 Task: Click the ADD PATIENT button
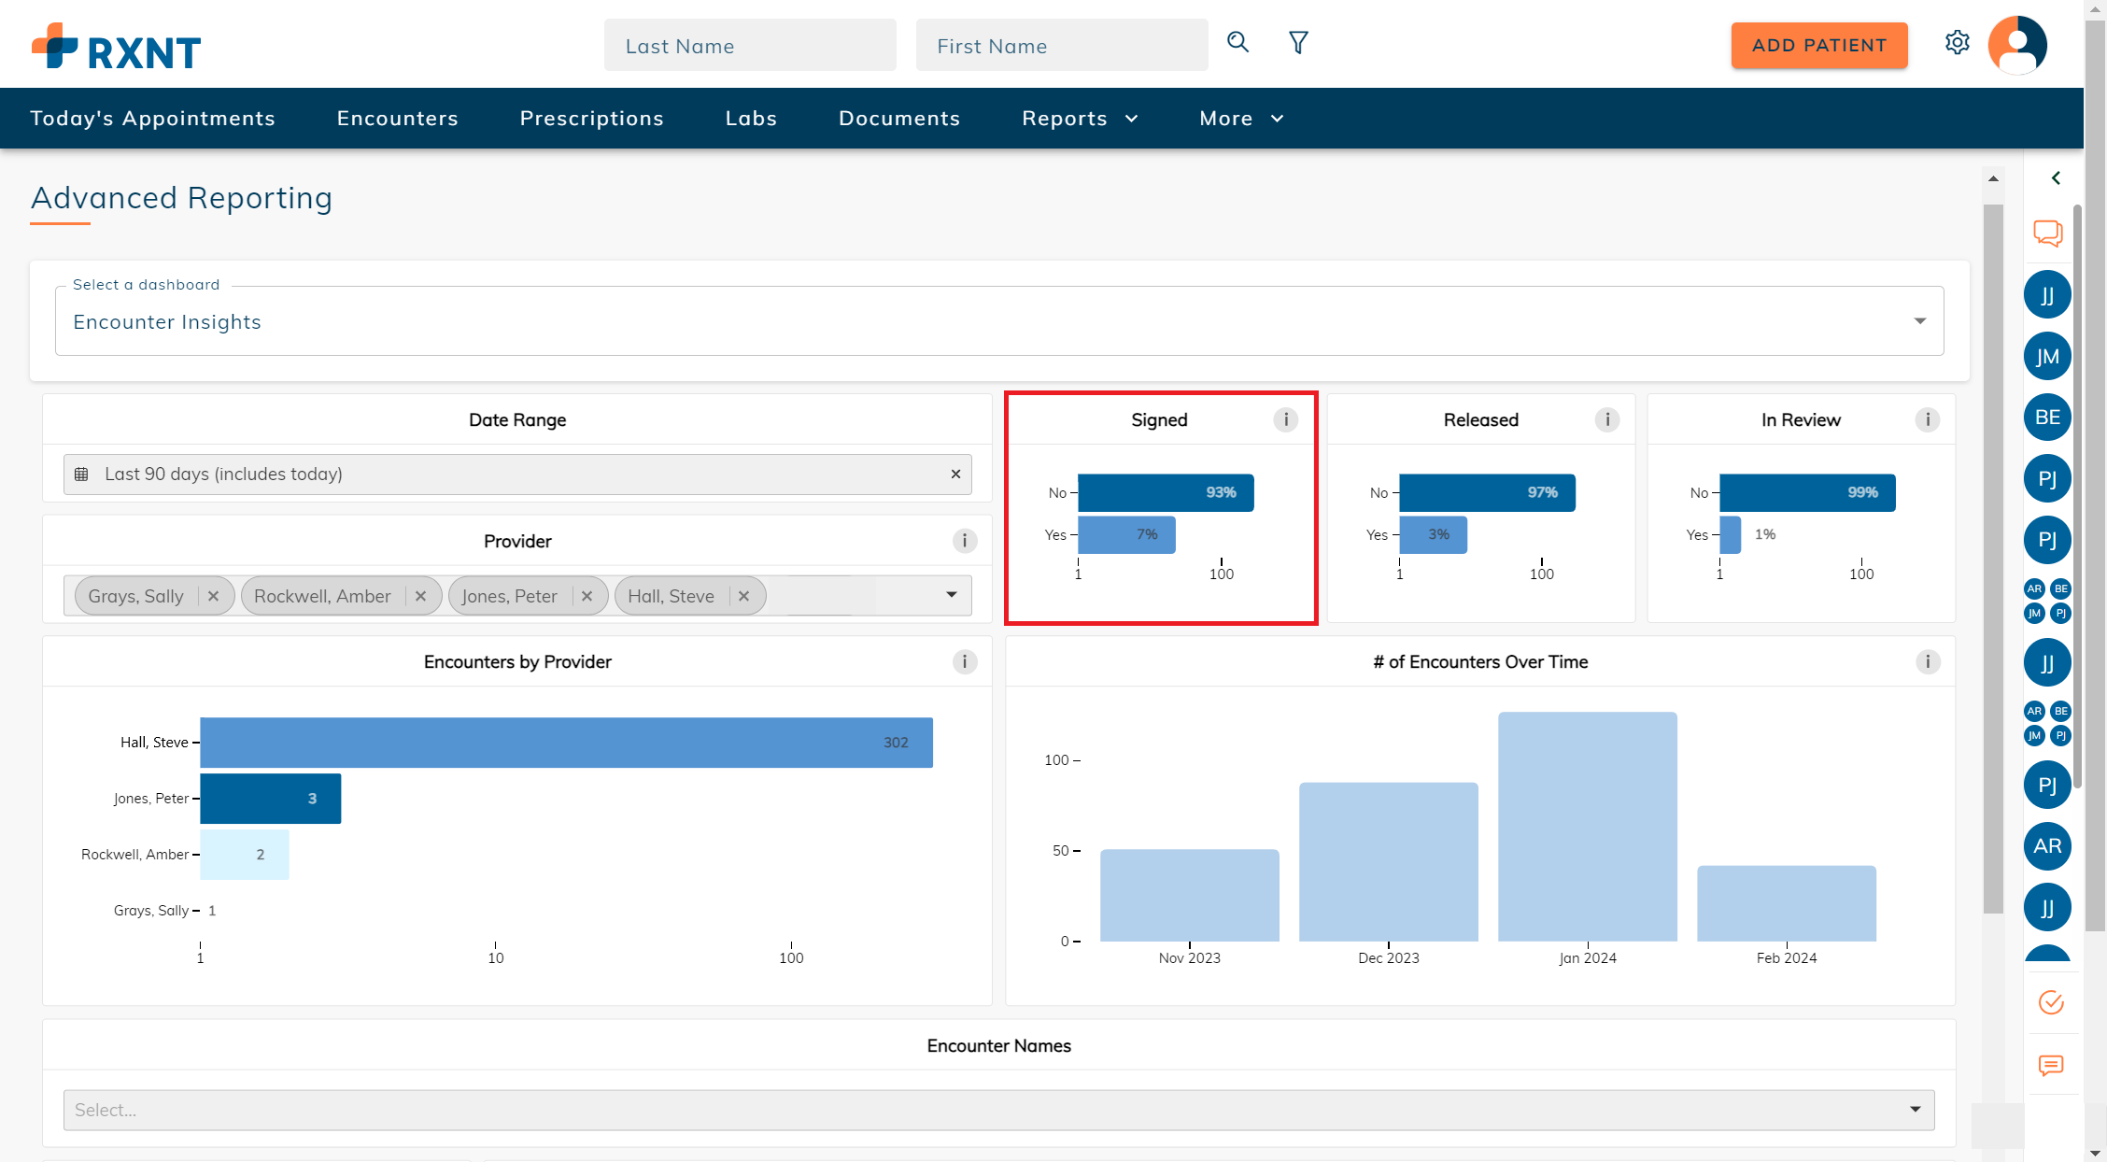1818,46
